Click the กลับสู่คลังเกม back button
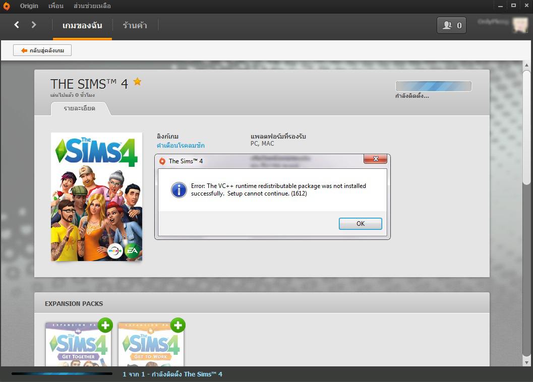 tap(42, 50)
